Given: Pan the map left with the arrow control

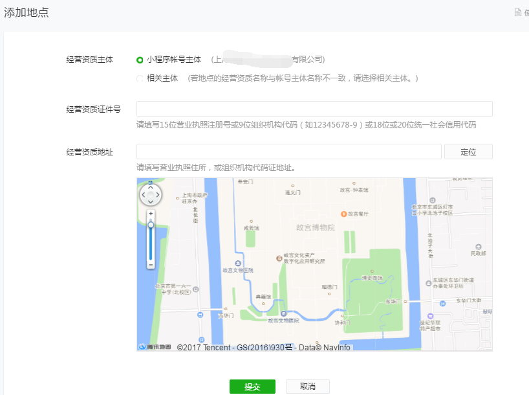Looking at the screenshot, I should [x=143, y=194].
